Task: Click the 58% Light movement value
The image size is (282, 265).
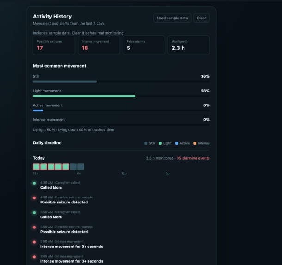Action: pos(205,91)
